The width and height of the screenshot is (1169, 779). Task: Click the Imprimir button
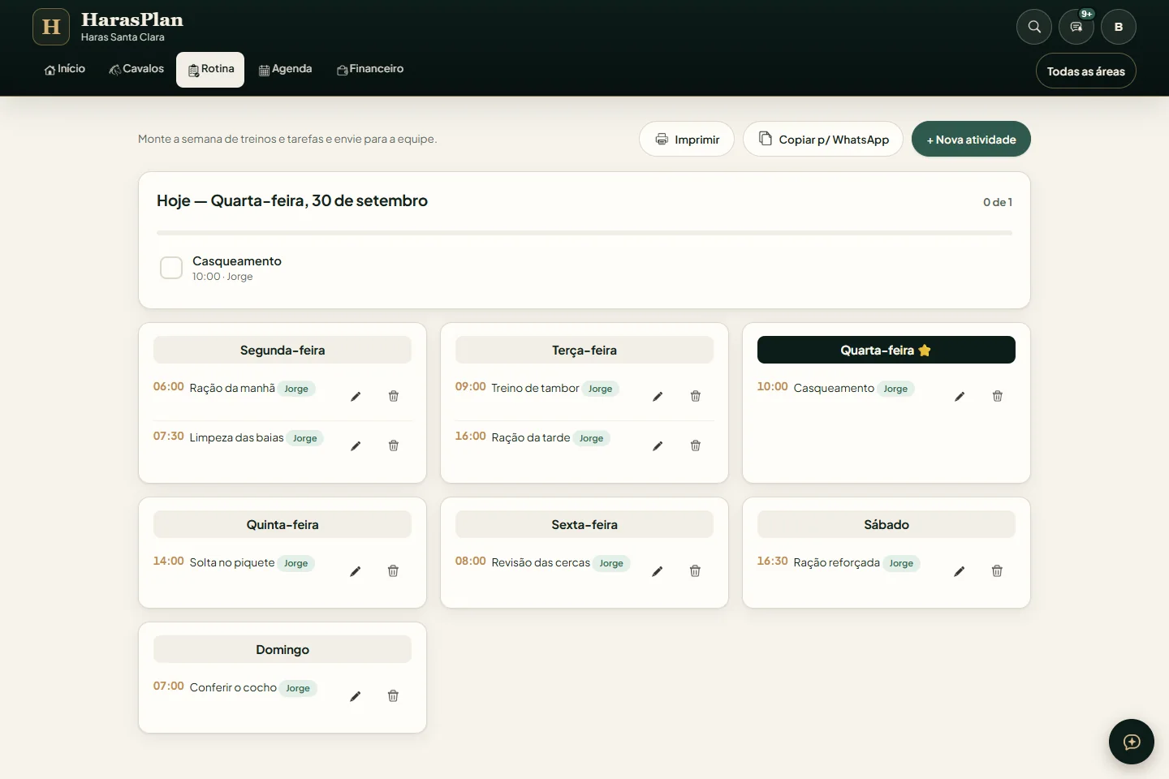pyautogui.click(x=687, y=139)
